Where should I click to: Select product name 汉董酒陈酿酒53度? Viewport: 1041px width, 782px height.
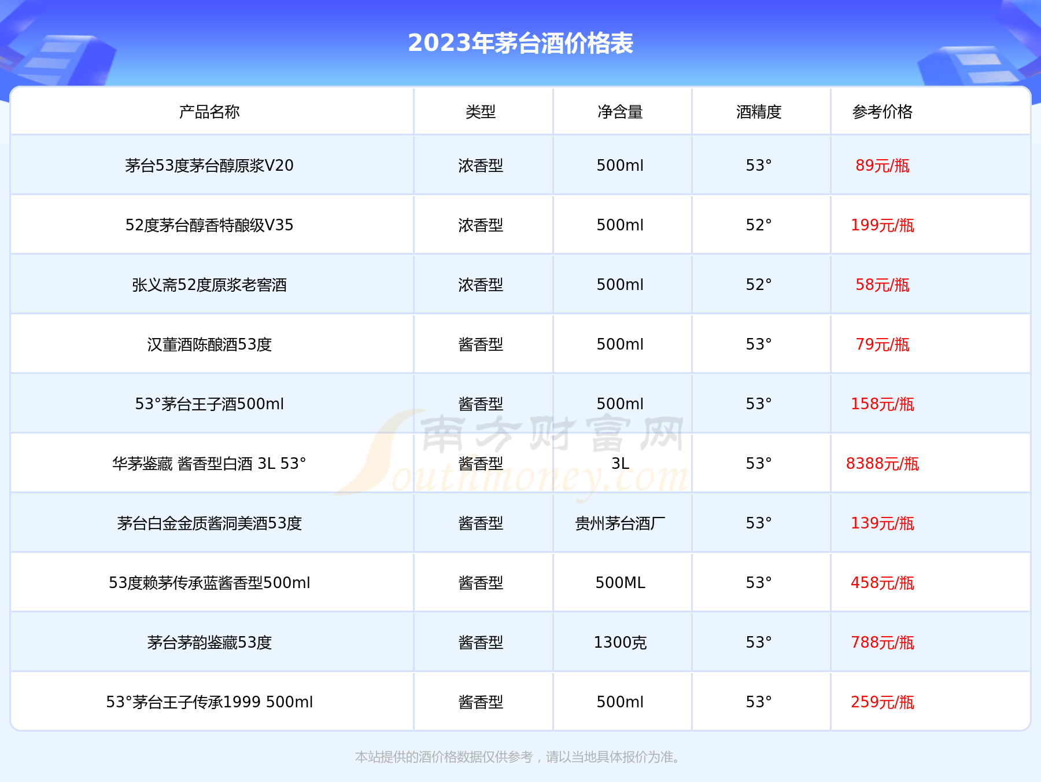pyautogui.click(x=209, y=344)
